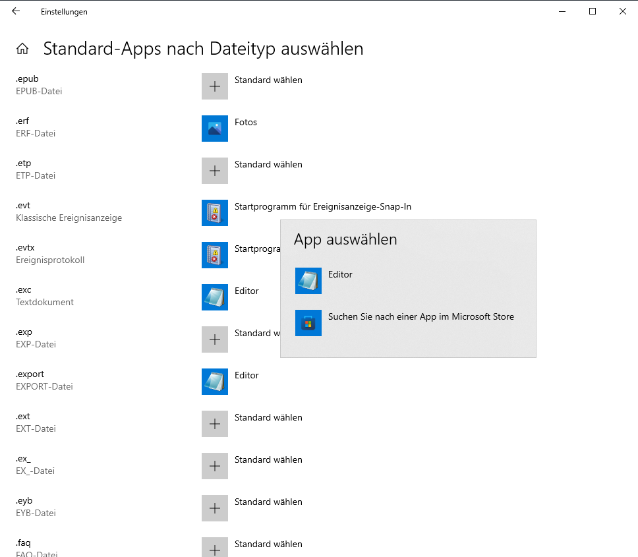Click the plus icon for .etp
Viewport: 638px width, 557px height.
(215, 171)
